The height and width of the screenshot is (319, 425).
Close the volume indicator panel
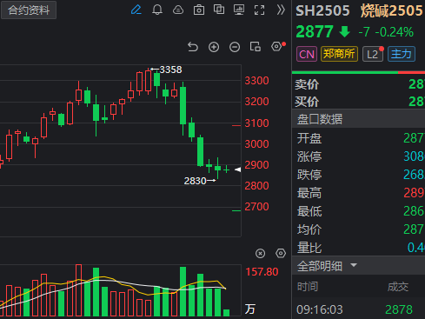tap(260, 254)
